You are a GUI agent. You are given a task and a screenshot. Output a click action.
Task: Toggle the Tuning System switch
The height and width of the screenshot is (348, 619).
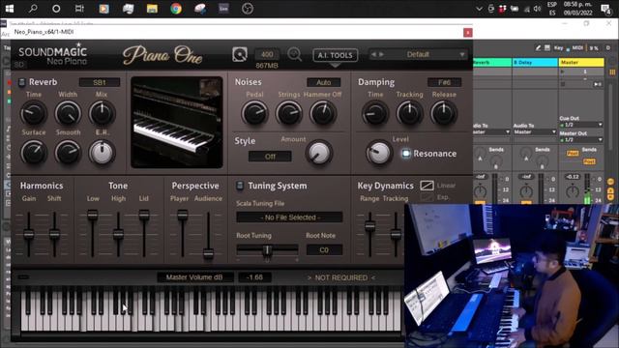[240, 186]
